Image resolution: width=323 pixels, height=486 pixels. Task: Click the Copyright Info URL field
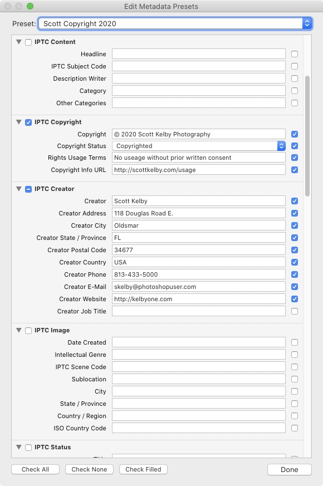[199, 170]
